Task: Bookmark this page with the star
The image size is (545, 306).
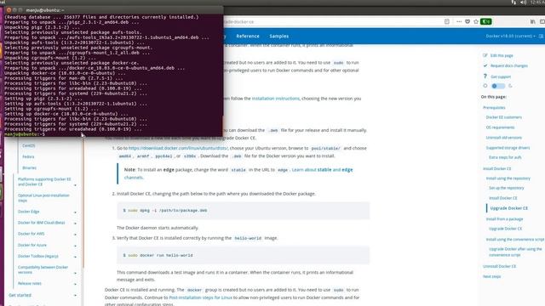Action: click(476, 21)
